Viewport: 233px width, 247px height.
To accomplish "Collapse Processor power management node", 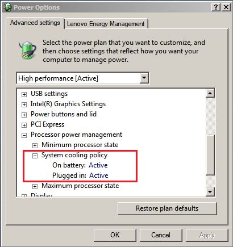I will tap(24, 135).
